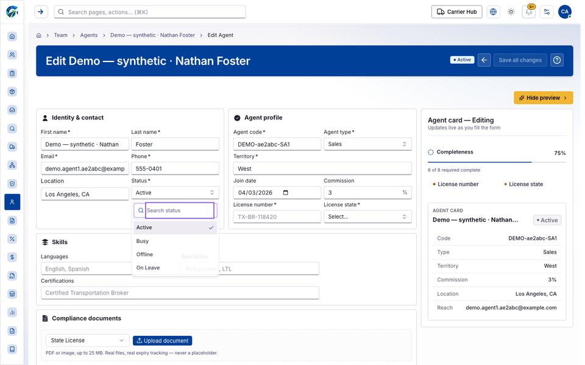The image size is (585, 365).
Task: Focus the global search pages box
Action: click(150, 12)
